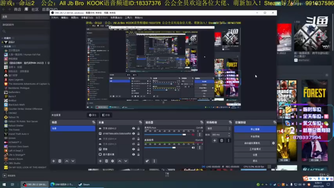Collapse the 收藏夹 category in the Steam library
This screenshot has height=188, width=334.
[3, 38]
